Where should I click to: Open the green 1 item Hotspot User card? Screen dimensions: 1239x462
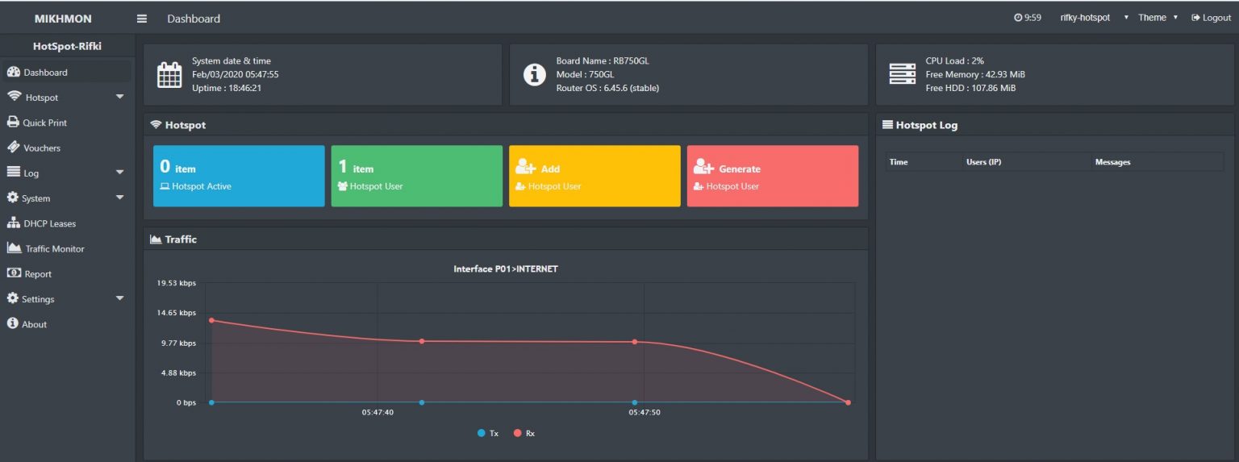tap(417, 176)
